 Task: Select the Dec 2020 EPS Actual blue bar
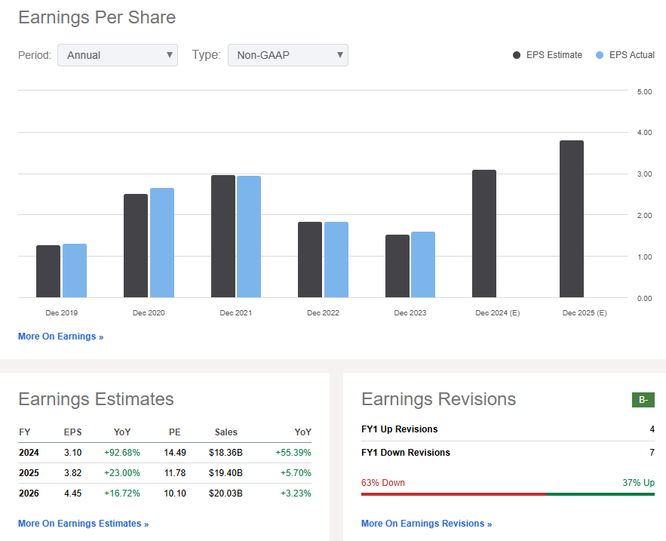tap(161, 243)
